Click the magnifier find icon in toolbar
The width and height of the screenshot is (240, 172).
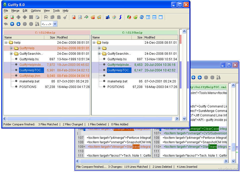pos(80,17)
